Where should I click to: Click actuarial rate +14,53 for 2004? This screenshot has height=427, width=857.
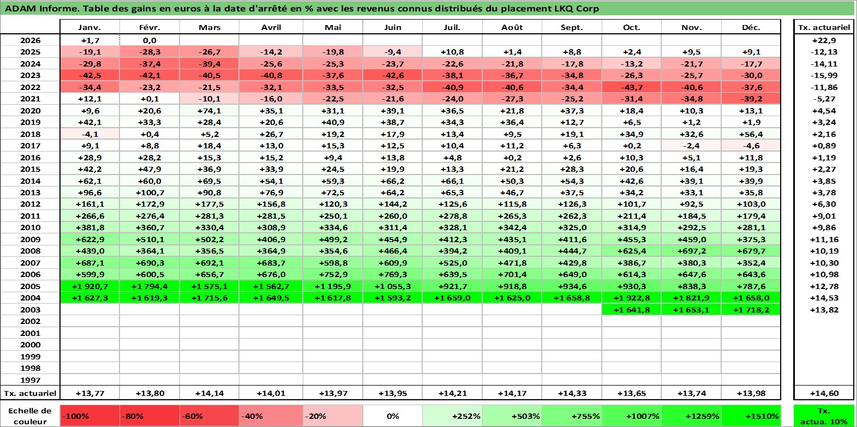(824, 298)
